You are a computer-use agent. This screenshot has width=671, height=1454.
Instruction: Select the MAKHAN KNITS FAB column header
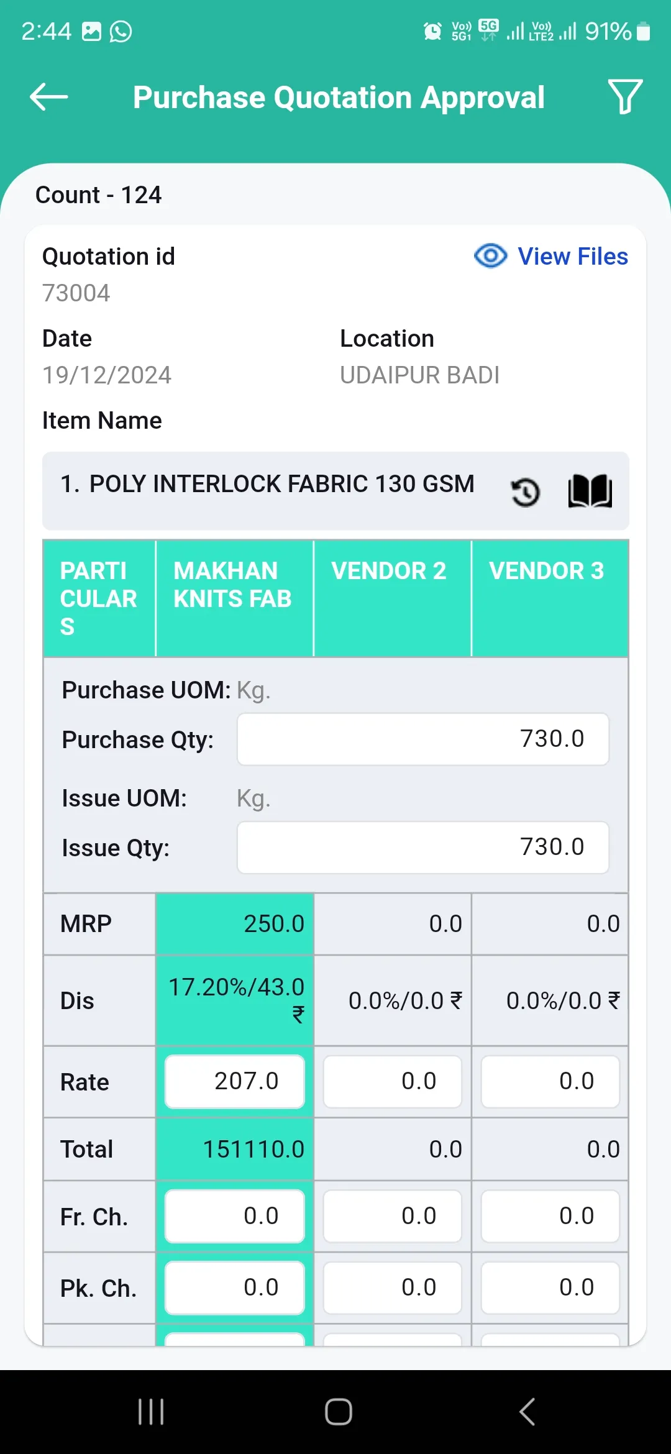click(x=234, y=598)
